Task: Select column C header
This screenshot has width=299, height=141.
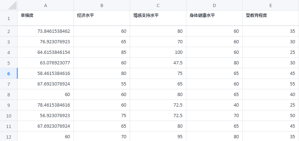Action: (x=158, y=5)
